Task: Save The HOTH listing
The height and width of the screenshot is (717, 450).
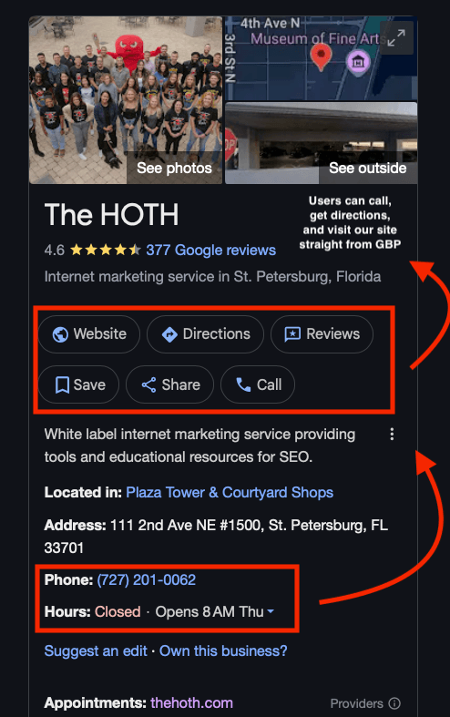Action: (x=78, y=384)
